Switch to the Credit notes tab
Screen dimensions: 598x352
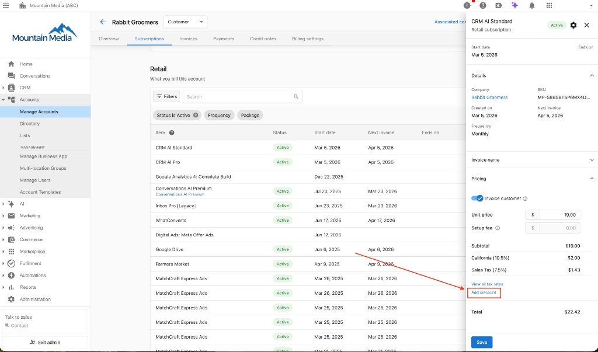pos(263,39)
